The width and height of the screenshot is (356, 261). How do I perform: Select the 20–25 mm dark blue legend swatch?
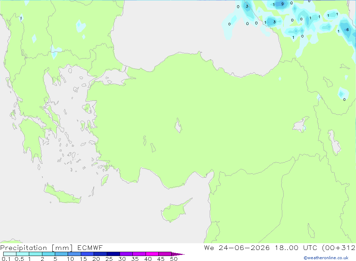100,254
